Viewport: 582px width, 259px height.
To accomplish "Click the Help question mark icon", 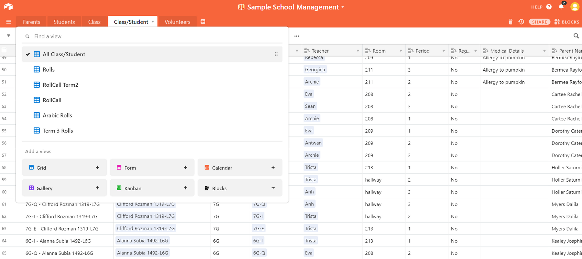I will (549, 7).
